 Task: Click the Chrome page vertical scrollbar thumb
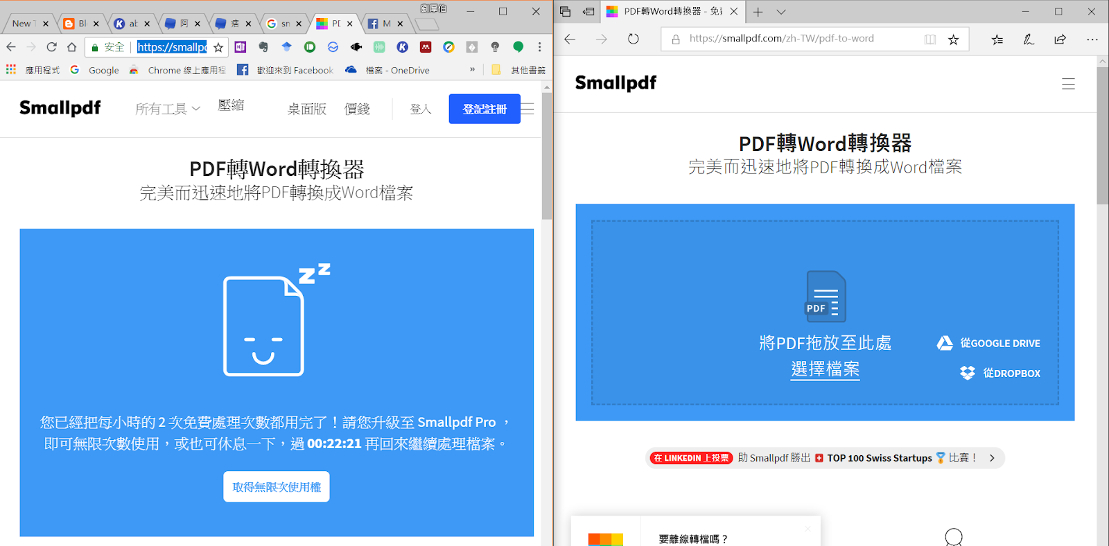click(547, 156)
